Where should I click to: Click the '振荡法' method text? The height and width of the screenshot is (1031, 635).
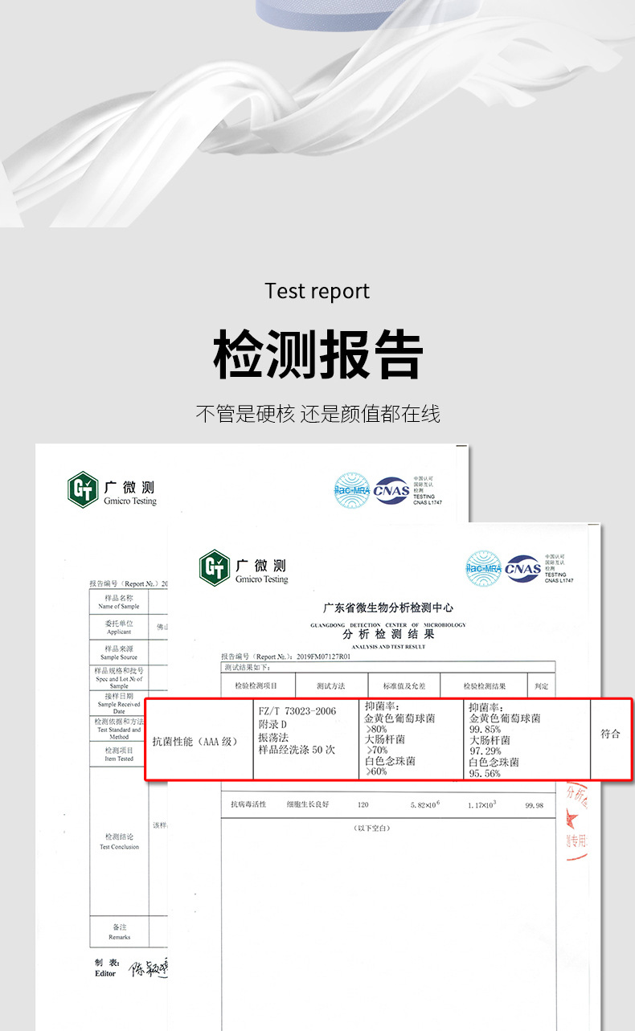(x=274, y=736)
